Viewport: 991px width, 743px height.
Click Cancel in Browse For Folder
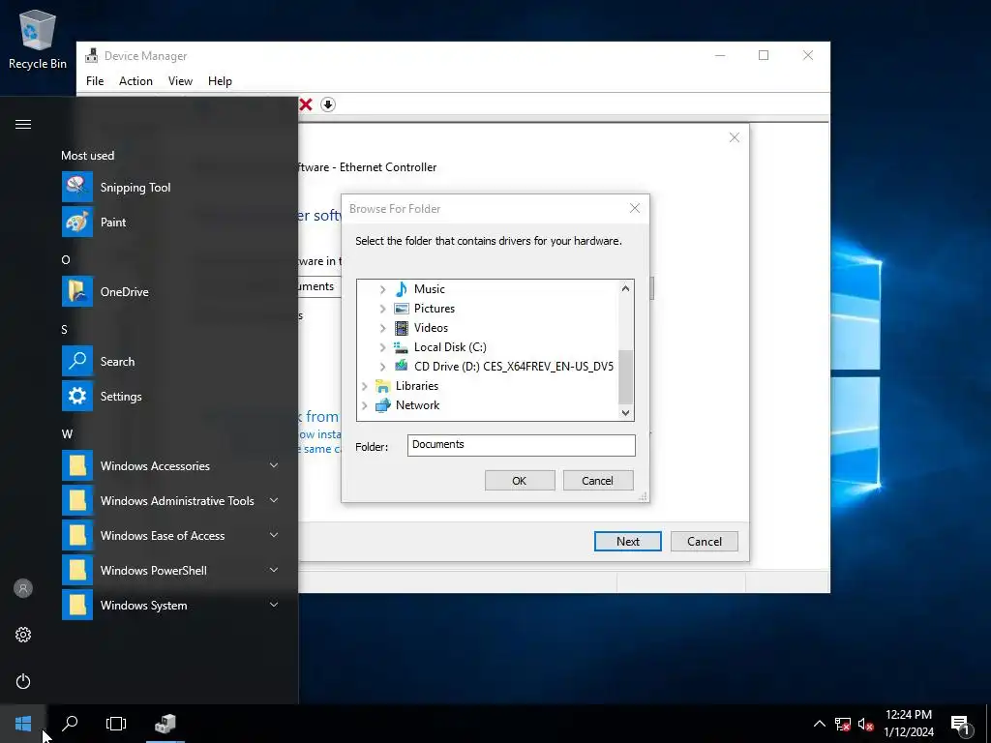[598, 481]
